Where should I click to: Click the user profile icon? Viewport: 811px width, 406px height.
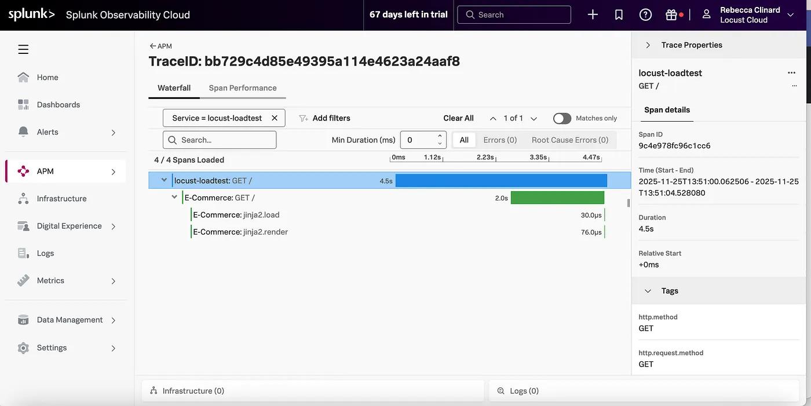click(x=706, y=14)
